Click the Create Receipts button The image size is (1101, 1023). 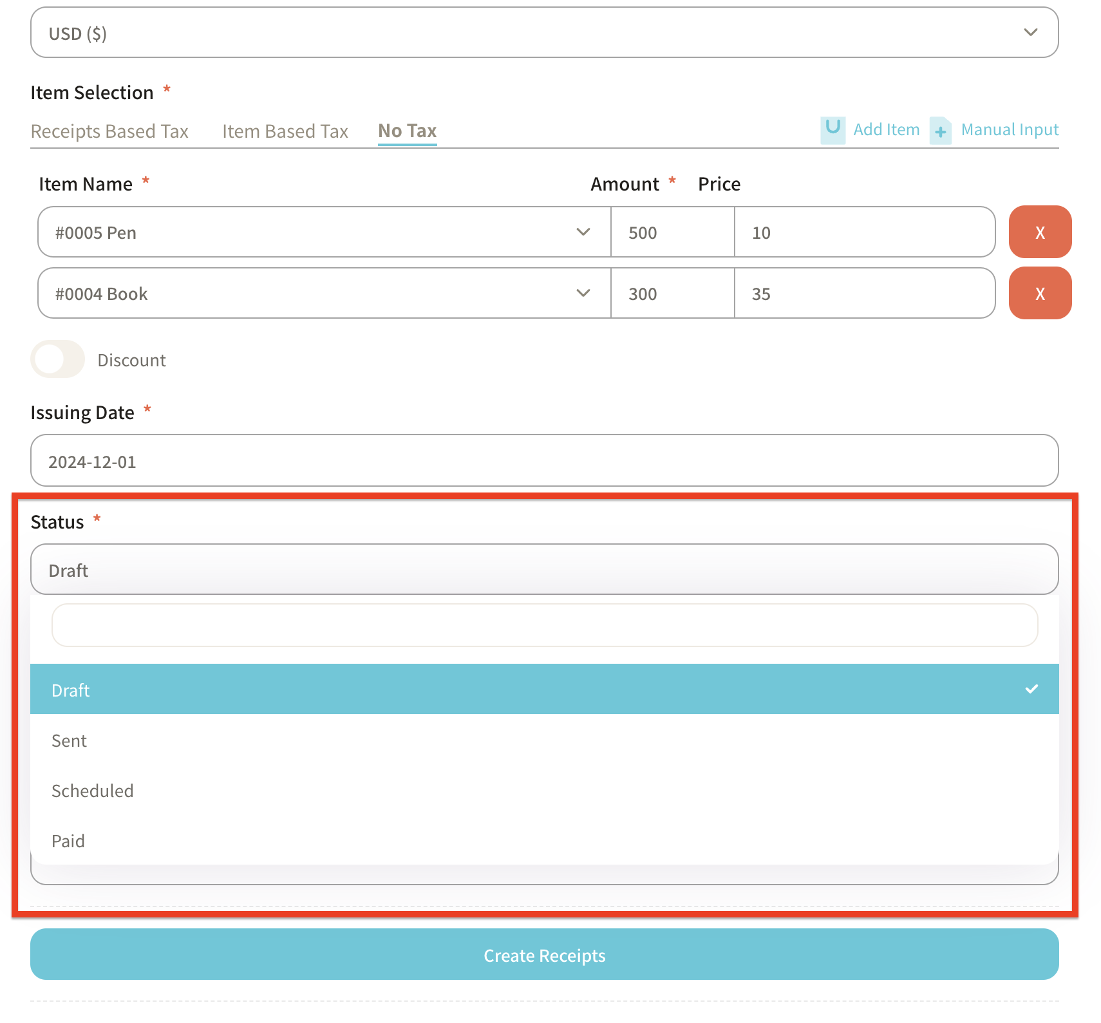click(544, 955)
